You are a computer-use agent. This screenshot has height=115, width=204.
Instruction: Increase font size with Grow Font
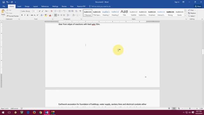coord(40,11)
